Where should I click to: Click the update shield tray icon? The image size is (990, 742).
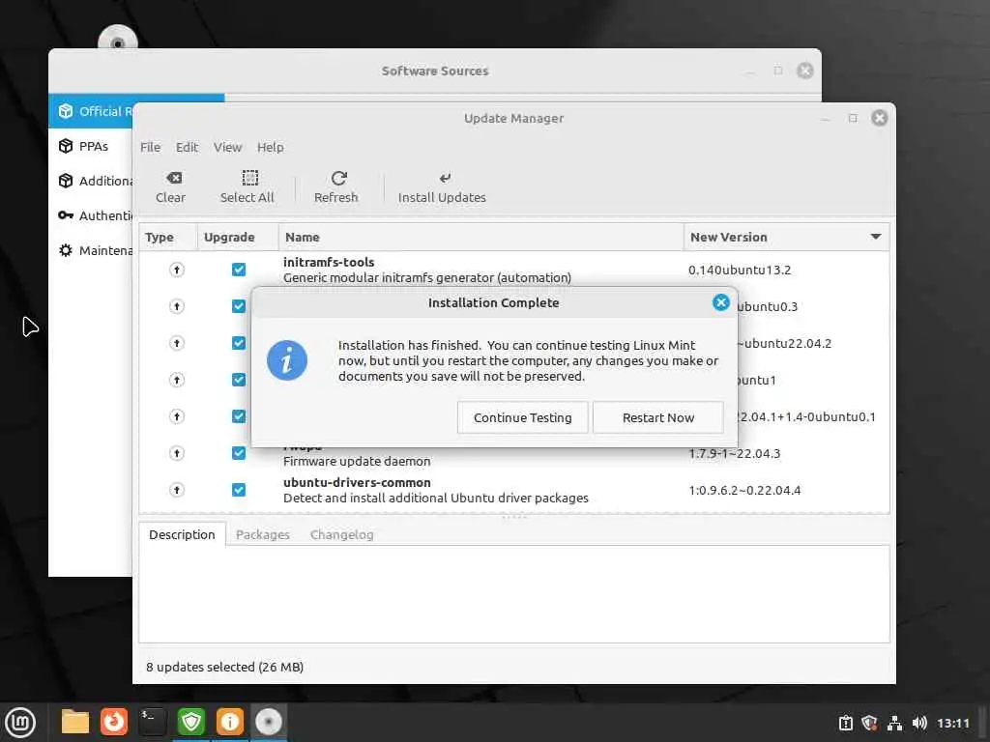tap(869, 723)
